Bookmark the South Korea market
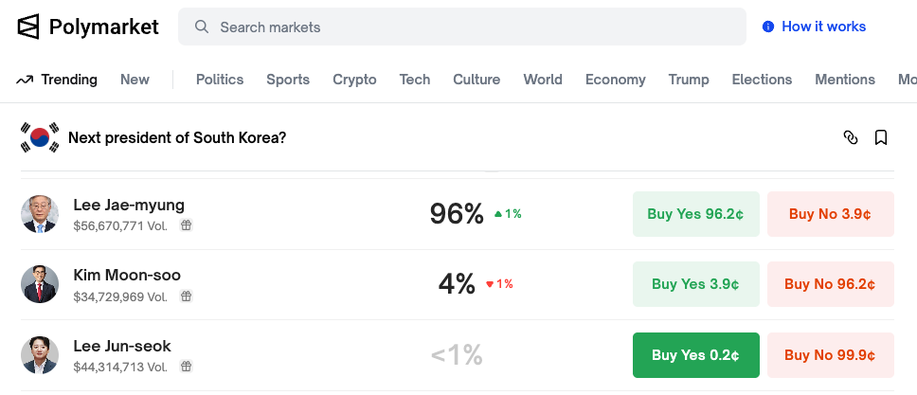The height and width of the screenshot is (395, 917). [x=881, y=138]
